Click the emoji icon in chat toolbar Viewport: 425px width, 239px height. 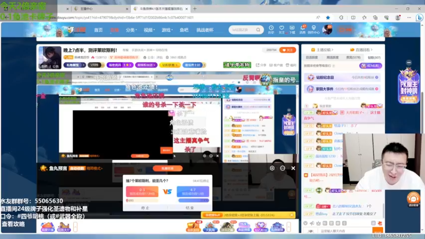[305, 223]
